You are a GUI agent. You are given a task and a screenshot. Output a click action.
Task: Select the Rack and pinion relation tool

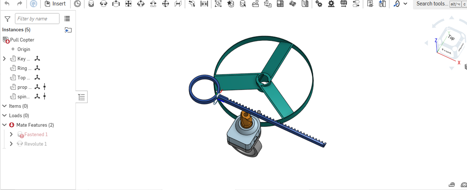coord(331,4)
